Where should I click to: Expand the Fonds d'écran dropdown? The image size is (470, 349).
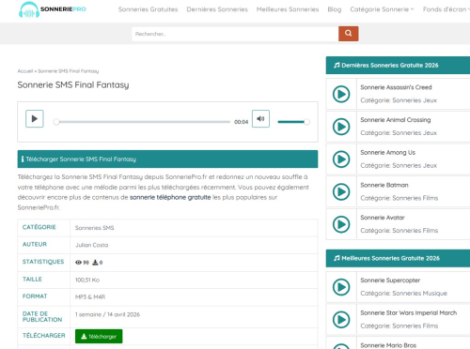coord(446,9)
